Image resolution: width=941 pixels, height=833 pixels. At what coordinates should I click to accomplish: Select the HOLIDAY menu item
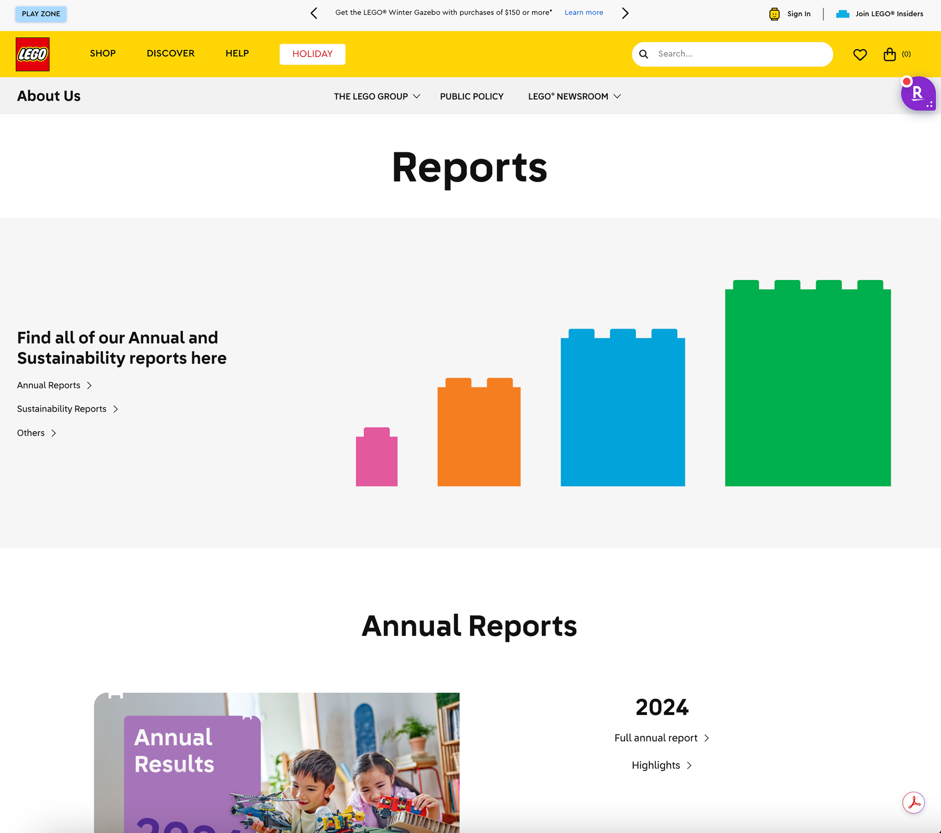312,54
